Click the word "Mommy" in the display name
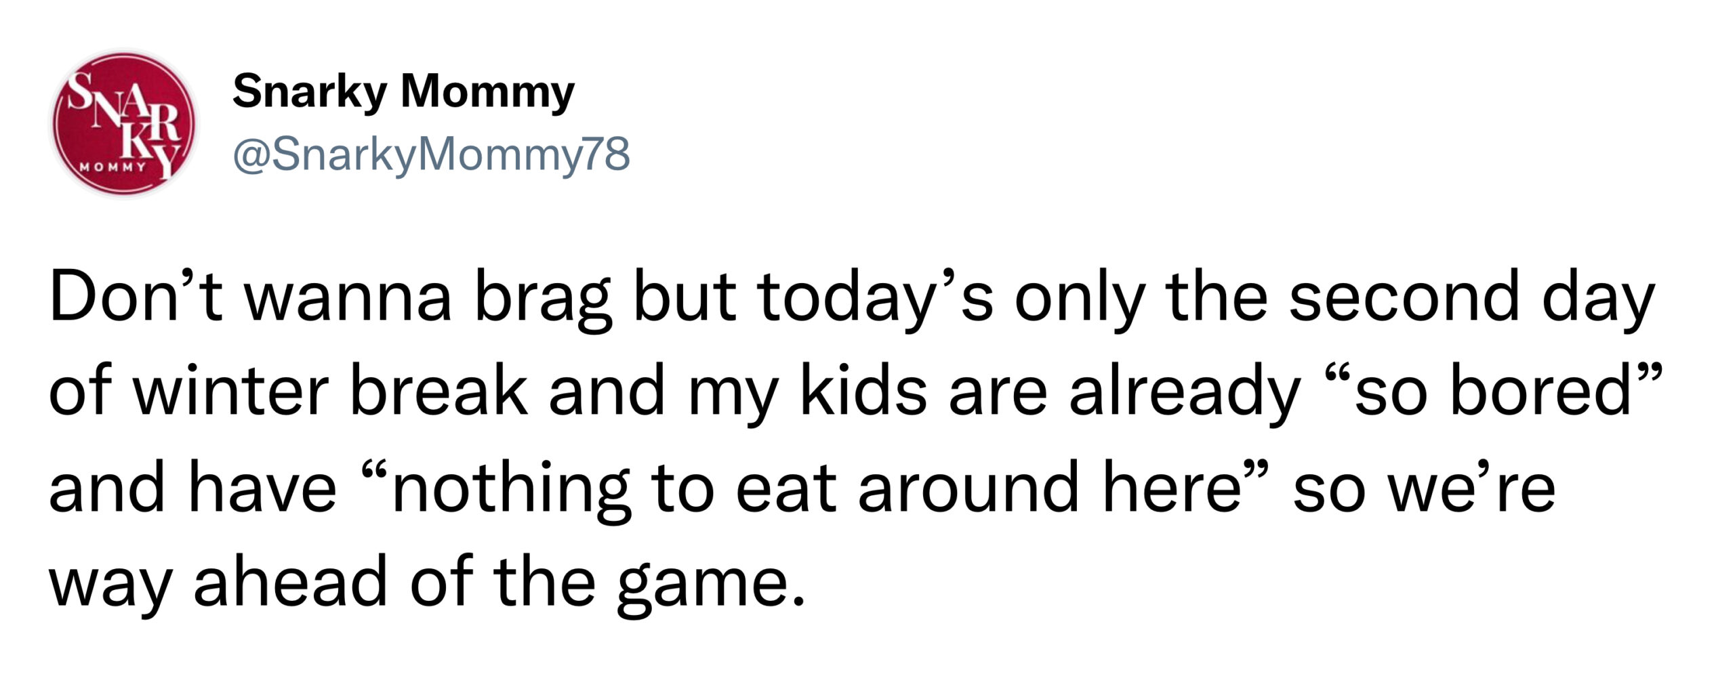Image resolution: width=1735 pixels, height=674 pixels. pos(487,93)
